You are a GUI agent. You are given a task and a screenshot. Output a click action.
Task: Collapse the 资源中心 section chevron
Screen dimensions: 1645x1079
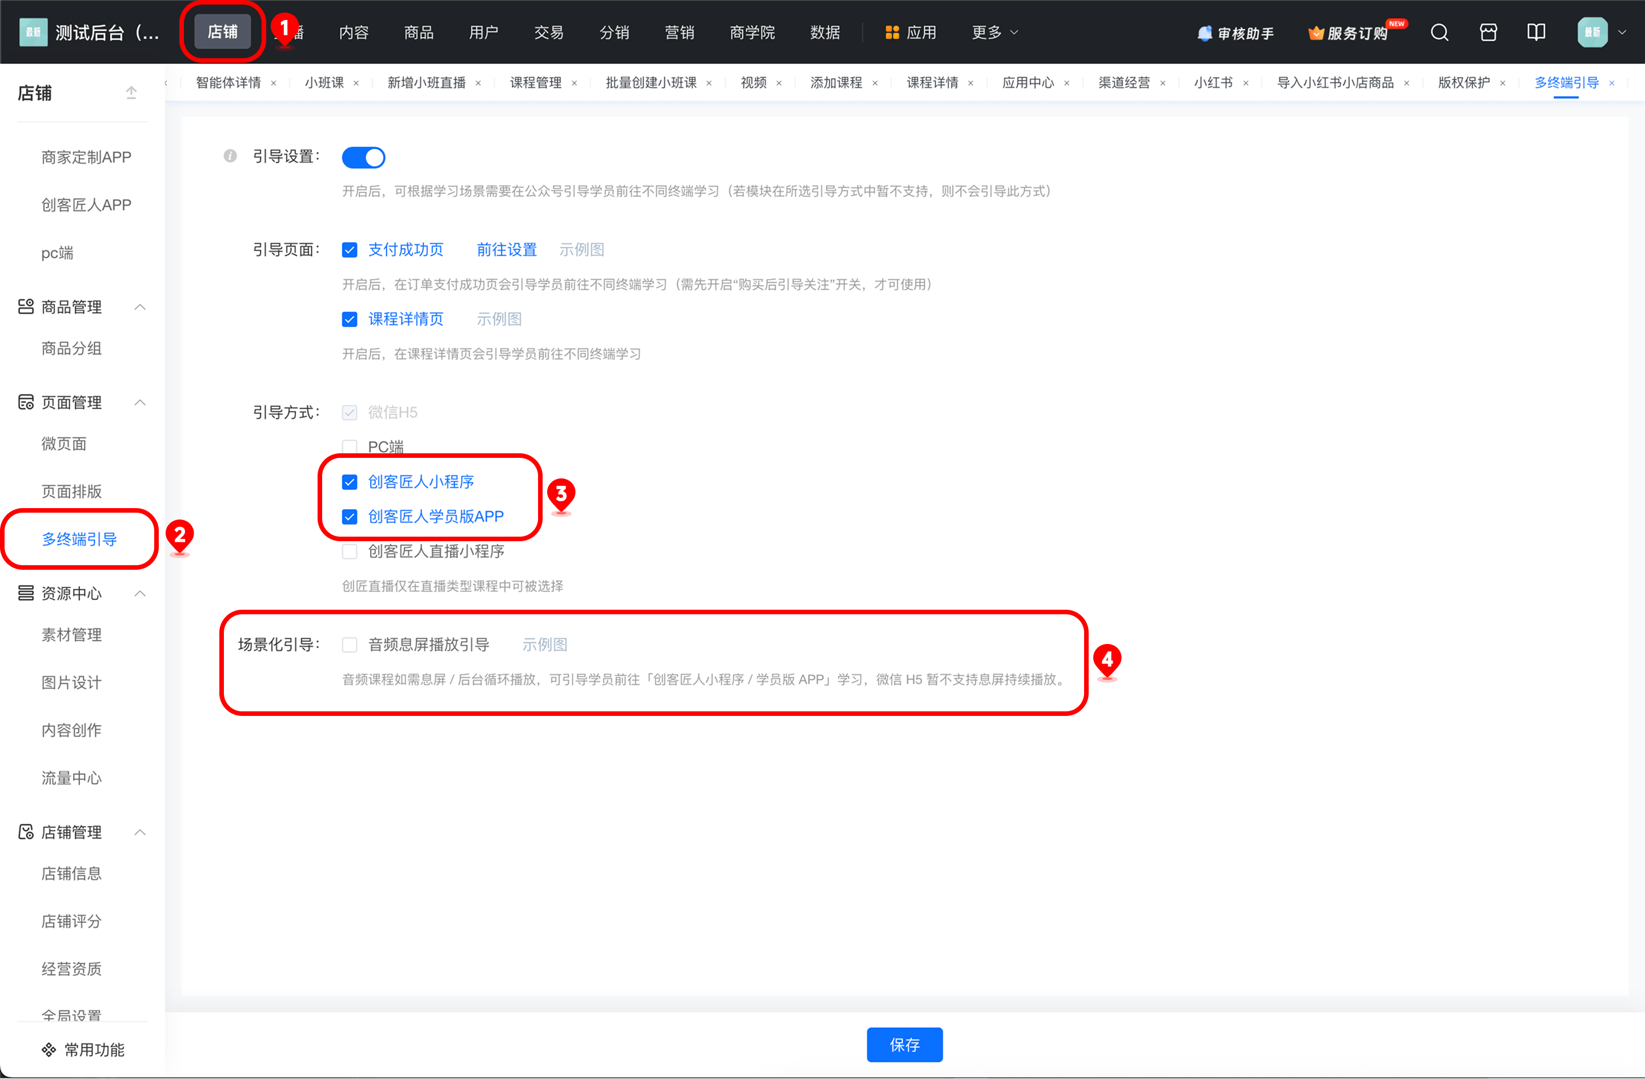[141, 593]
